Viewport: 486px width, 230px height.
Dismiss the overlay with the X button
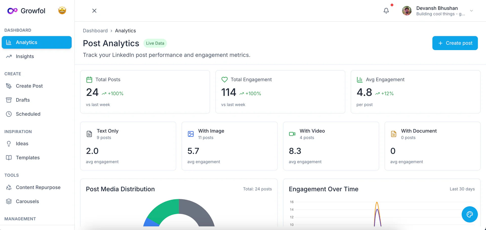(x=94, y=11)
